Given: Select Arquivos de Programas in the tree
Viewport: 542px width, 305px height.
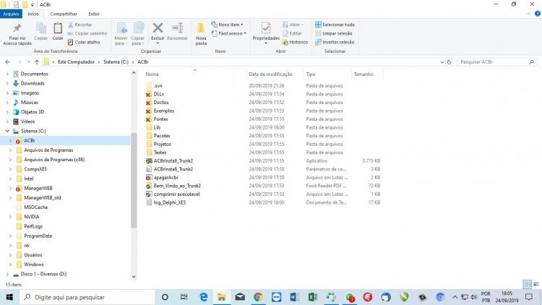Looking at the screenshot, I should (x=48, y=150).
